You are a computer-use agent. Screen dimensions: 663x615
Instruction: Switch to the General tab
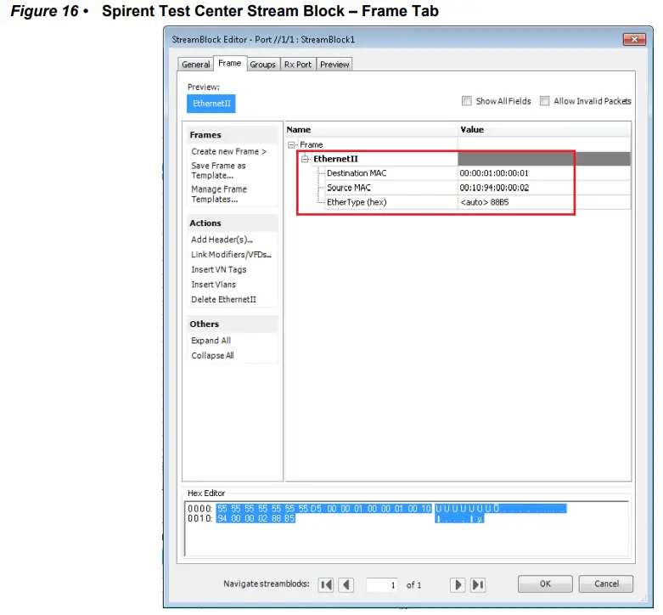click(x=196, y=65)
